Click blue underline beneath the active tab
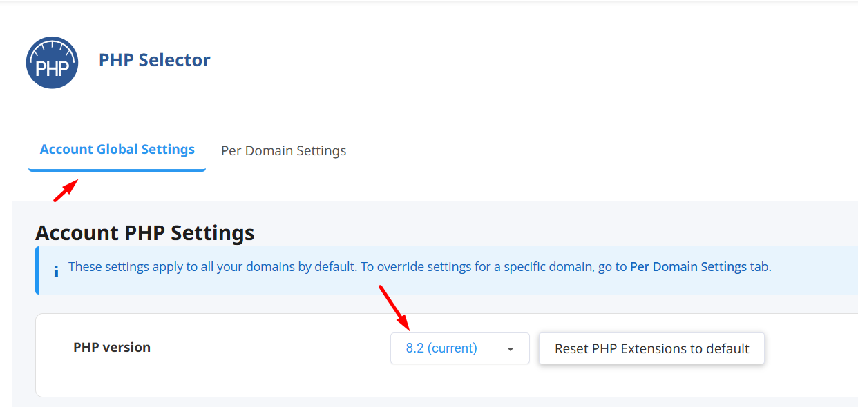Image resolution: width=858 pixels, height=407 pixels. (117, 170)
